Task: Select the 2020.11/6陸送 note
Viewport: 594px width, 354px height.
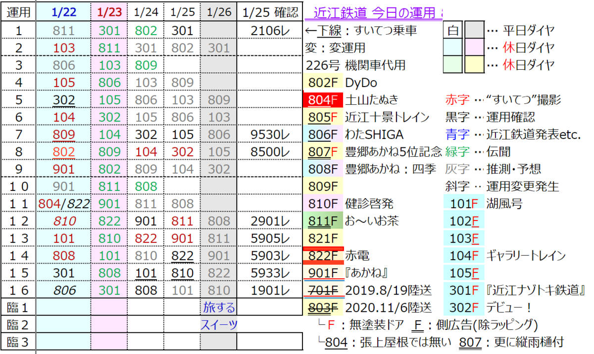Action: click(389, 308)
